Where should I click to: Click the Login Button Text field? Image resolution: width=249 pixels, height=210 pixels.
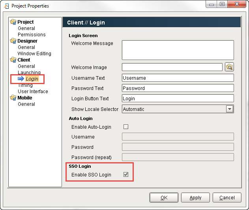pyautogui.click(x=178, y=99)
